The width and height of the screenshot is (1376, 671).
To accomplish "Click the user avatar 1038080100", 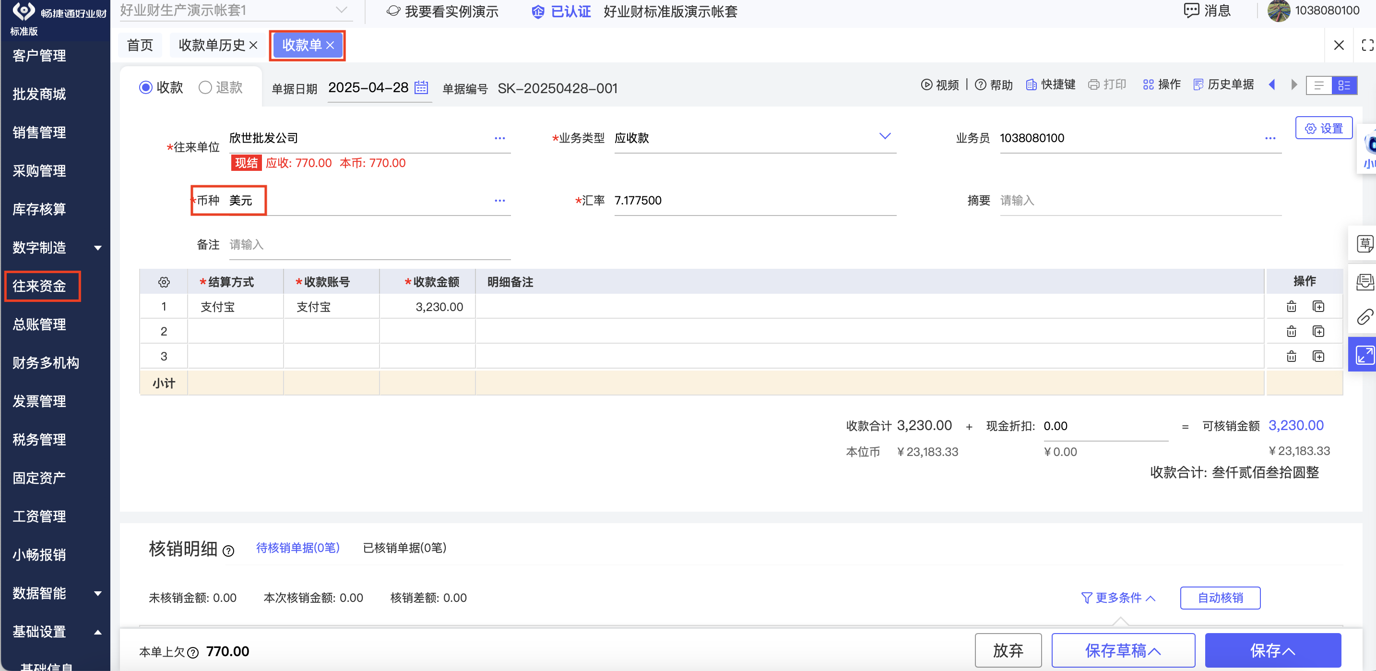I will 1278,11.
